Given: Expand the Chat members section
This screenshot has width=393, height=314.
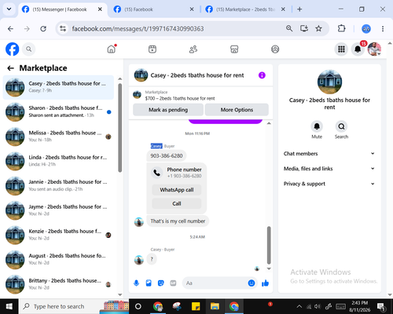Looking at the screenshot, I should (329, 154).
